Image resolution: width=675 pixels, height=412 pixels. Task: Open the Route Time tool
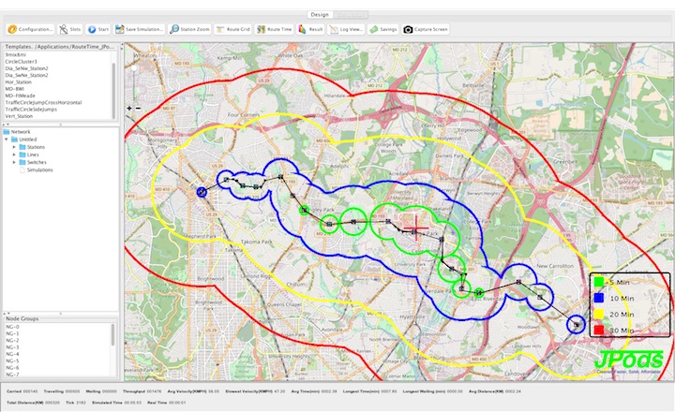[274, 29]
